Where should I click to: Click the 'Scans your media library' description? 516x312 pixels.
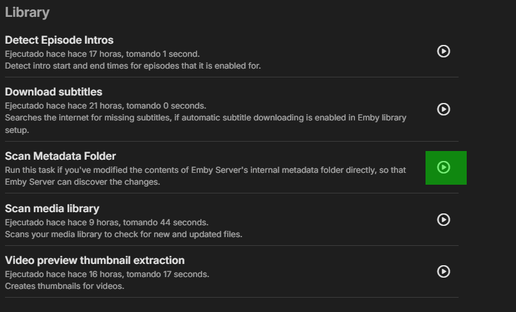pos(124,234)
